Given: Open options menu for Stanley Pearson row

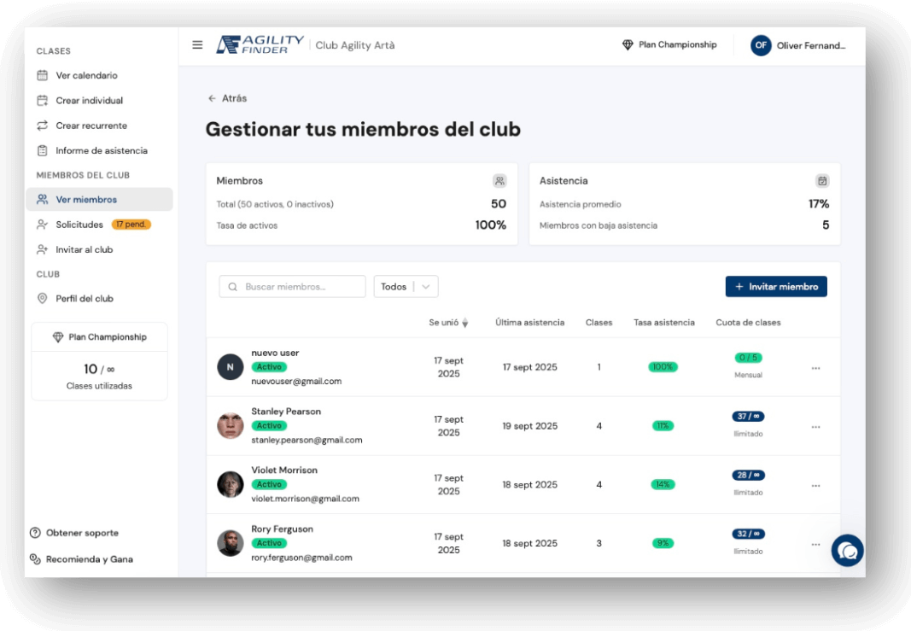Looking at the screenshot, I should click(x=815, y=426).
